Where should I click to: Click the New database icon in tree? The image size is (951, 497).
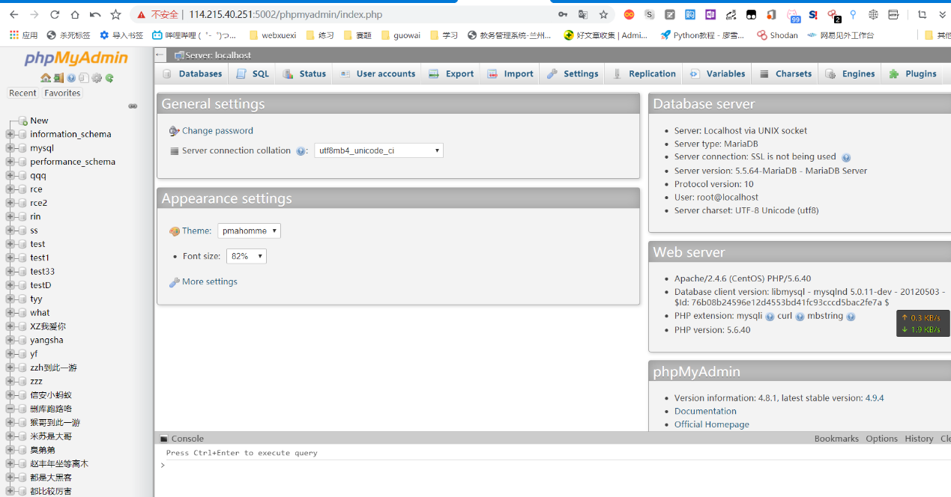click(23, 121)
